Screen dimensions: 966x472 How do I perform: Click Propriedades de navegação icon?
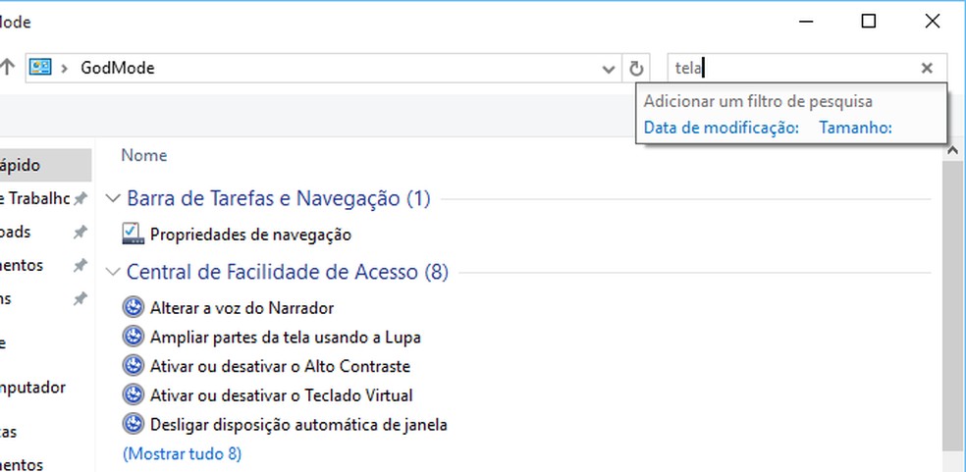tap(134, 235)
